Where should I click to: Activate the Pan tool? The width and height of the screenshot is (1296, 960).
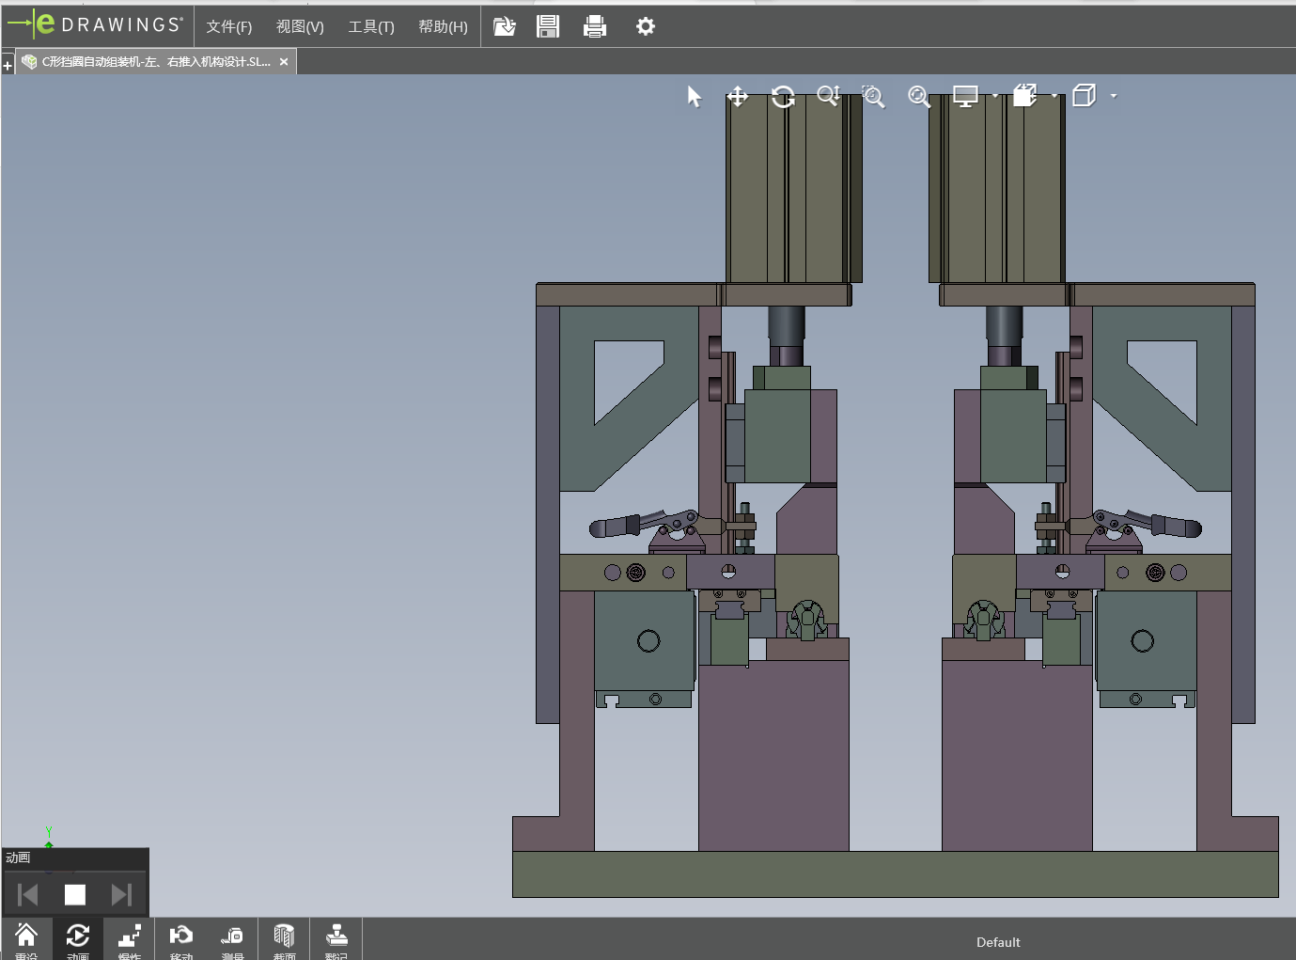click(738, 97)
